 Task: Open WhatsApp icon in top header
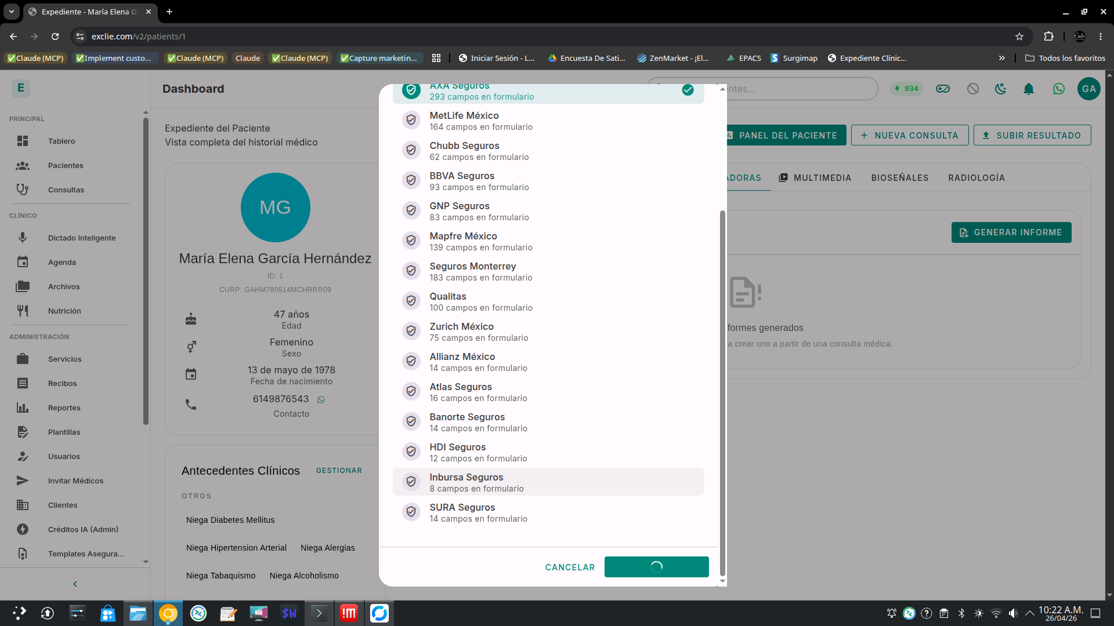tap(1058, 89)
